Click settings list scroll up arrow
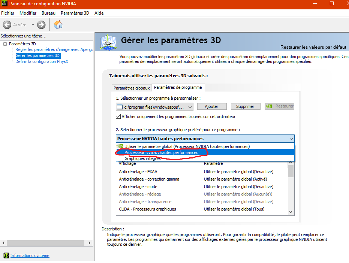Viewport: 349px width, 263px height. tap(291, 163)
